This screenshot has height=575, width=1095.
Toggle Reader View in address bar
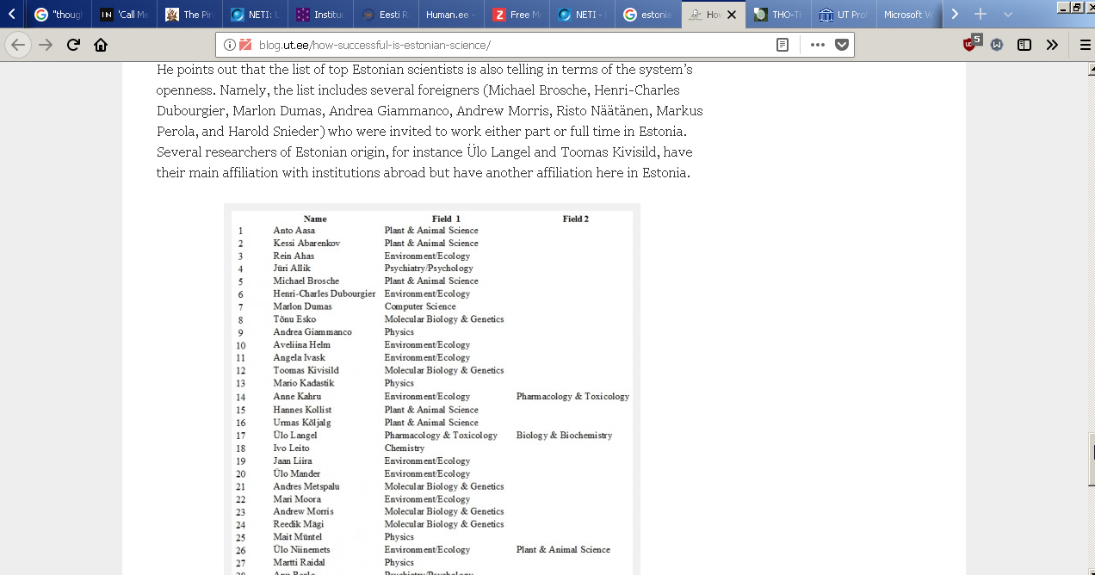coord(782,45)
